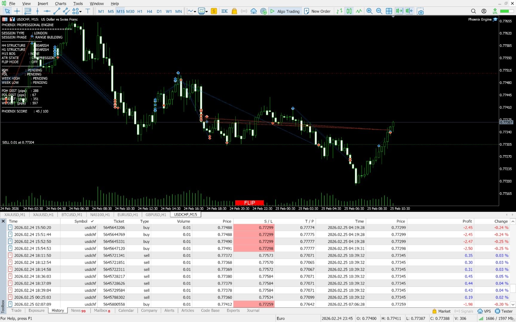This screenshot has width=516, height=322.
Task: Select the cursor arrow tool
Action: pyautogui.click(x=7, y=11)
